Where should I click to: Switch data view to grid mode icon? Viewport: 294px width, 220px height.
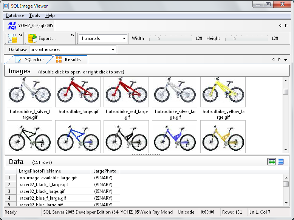272,162
